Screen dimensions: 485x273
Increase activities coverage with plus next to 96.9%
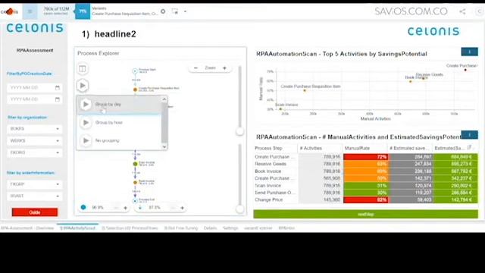[125, 208]
